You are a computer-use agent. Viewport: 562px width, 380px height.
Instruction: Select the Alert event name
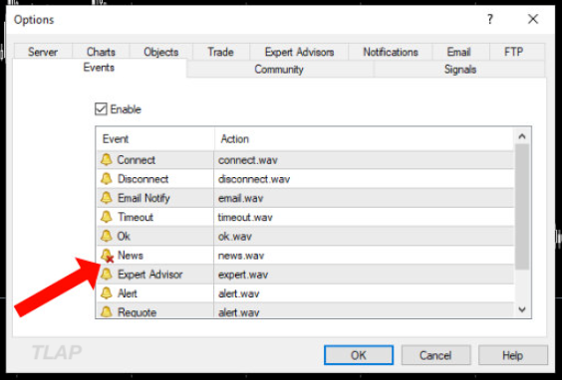pos(128,293)
